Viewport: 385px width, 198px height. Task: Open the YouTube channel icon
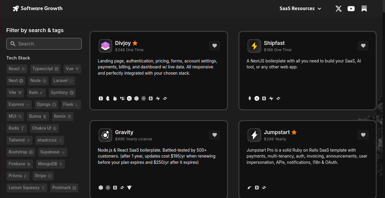(x=351, y=9)
